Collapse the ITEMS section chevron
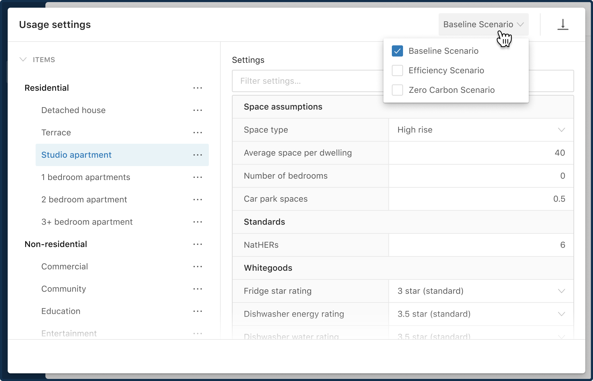The width and height of the screenshot is (593, 381). [23, 60]
